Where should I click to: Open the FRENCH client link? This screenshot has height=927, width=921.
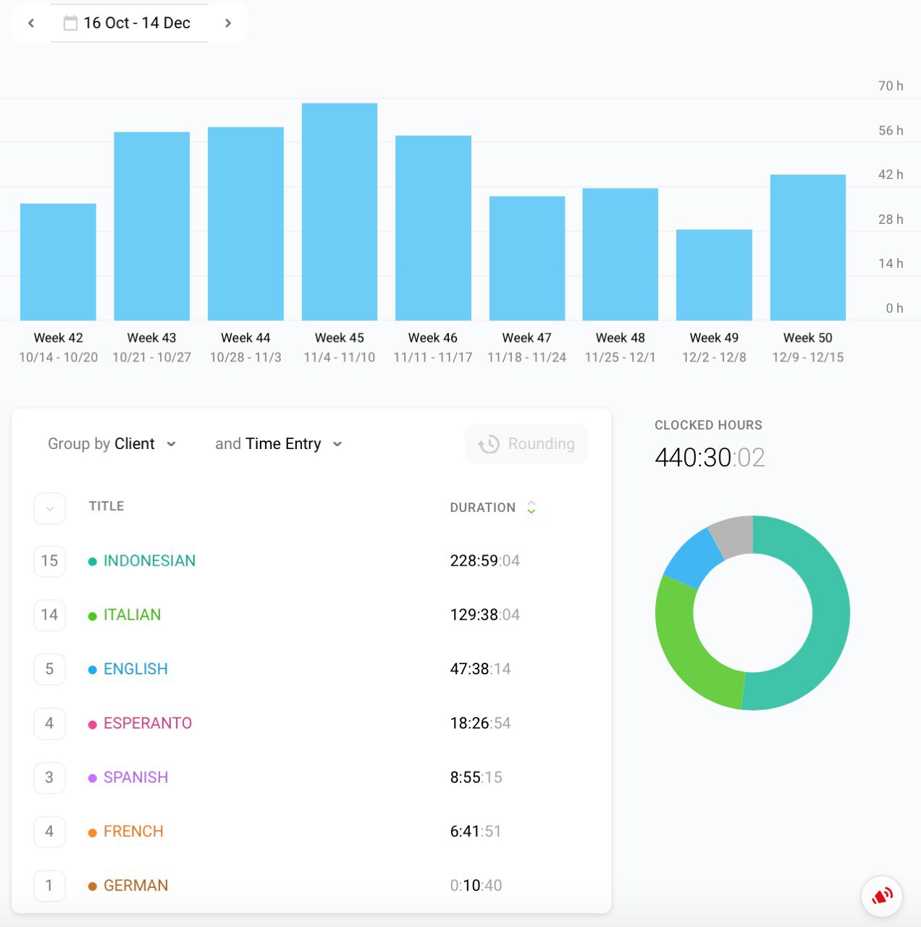click(x=133, y=831)
